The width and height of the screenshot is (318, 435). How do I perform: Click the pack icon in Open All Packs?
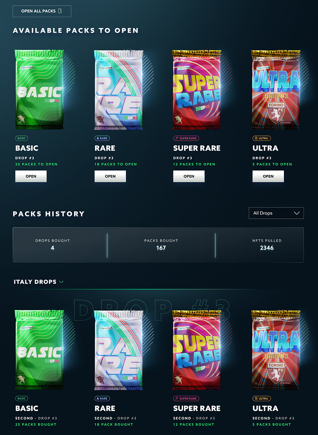(x=60, y=11)
